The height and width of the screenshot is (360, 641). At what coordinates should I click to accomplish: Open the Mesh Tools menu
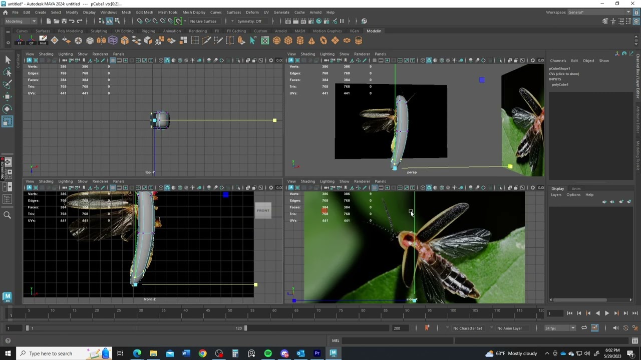[x=167, y=12]
